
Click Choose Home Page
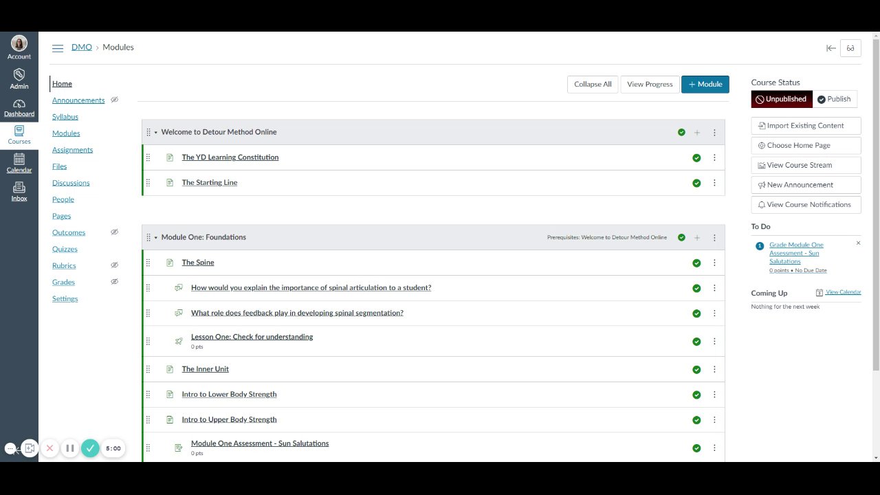tap(806, 146)
